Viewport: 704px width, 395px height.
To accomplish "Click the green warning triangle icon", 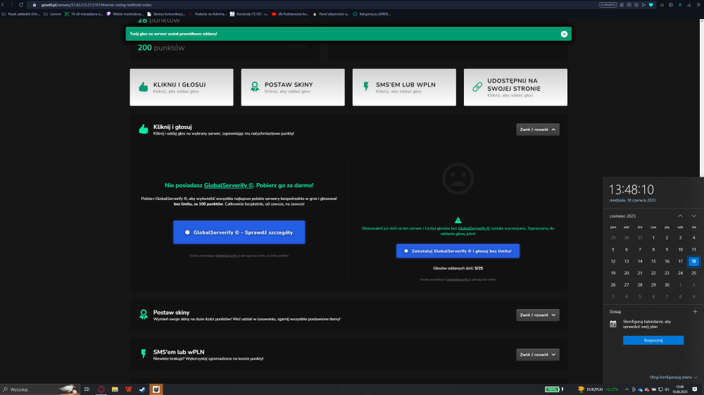I will coord(458,220).
